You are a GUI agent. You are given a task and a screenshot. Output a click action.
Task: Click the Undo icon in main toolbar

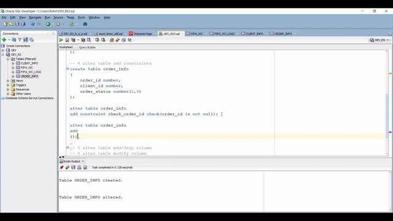click(x=33, y=24)
